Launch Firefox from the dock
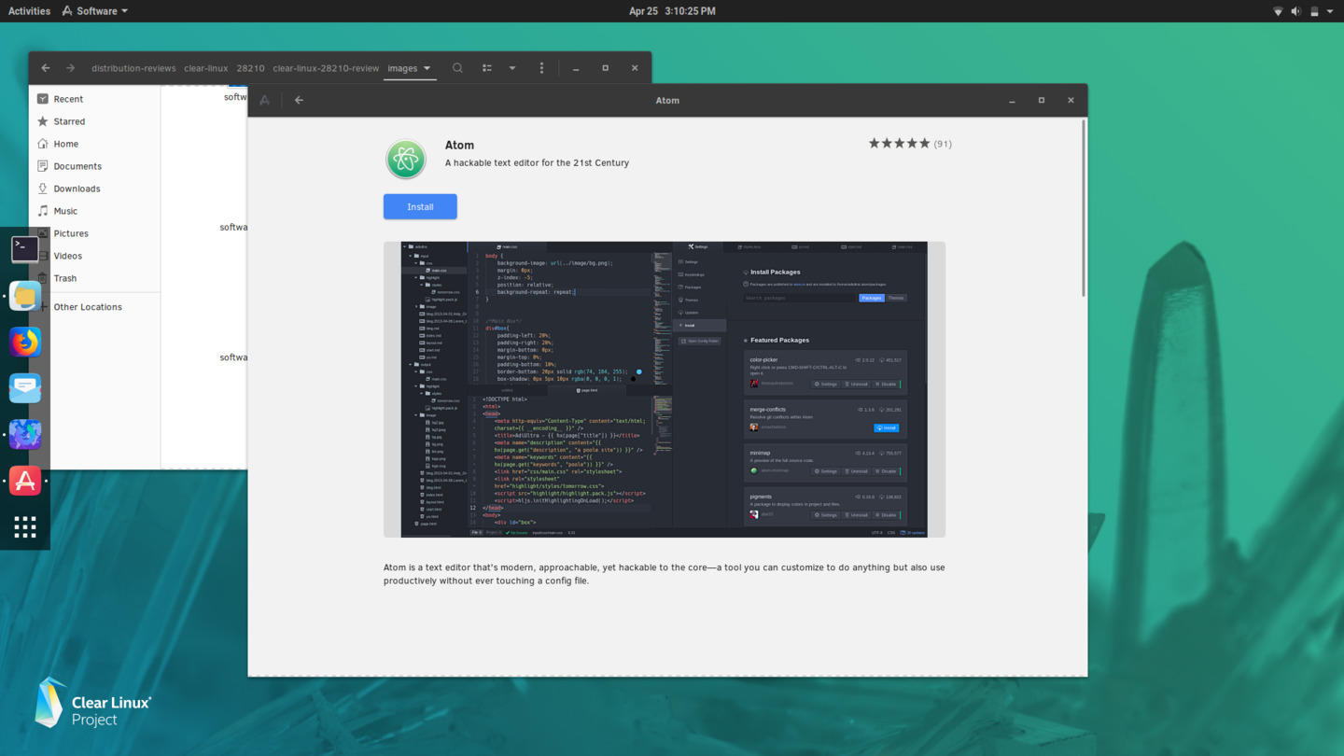This screenshot has height=756, width=1344. click(x=25, y=342)
